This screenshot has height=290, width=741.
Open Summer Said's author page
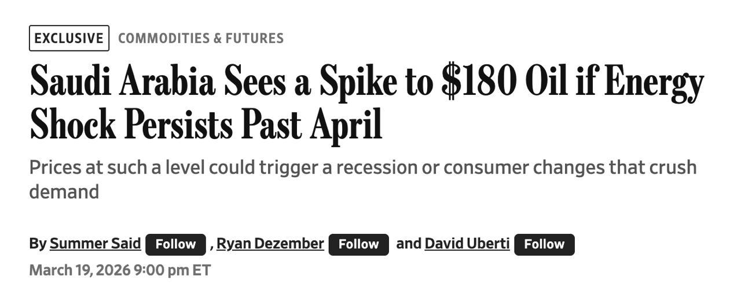pyautogui.click(x=95, y=244)
